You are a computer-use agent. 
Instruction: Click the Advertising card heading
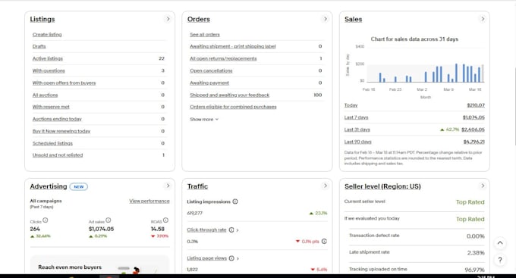point(49,186)
